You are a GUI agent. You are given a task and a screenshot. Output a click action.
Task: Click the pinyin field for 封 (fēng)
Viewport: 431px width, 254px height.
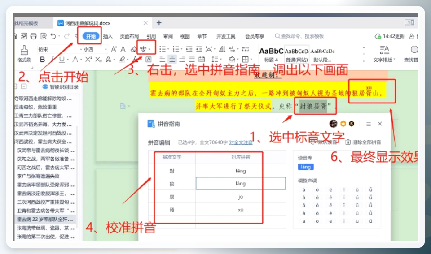[x=241, y=171]
